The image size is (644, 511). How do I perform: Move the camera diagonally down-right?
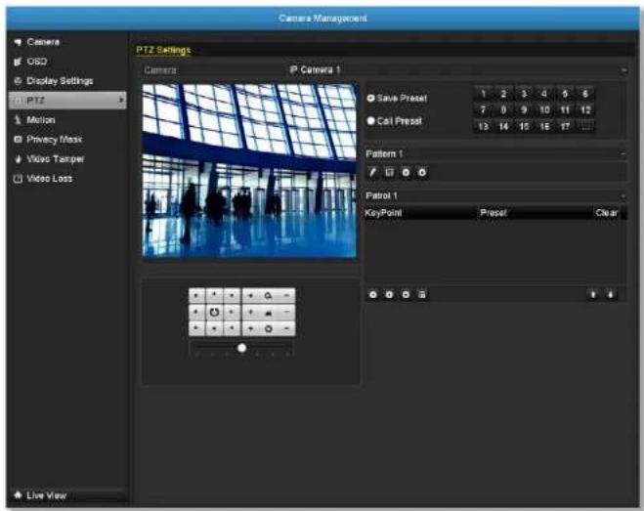point(232,328)
